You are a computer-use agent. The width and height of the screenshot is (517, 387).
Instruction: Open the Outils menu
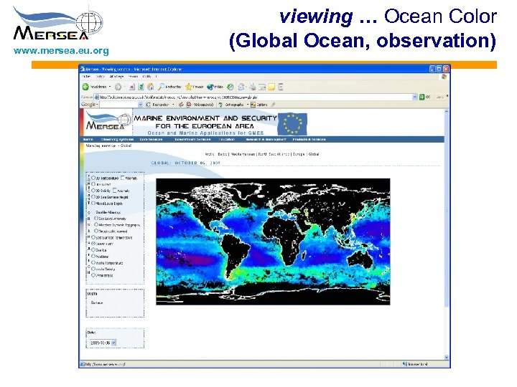point(146,77)
